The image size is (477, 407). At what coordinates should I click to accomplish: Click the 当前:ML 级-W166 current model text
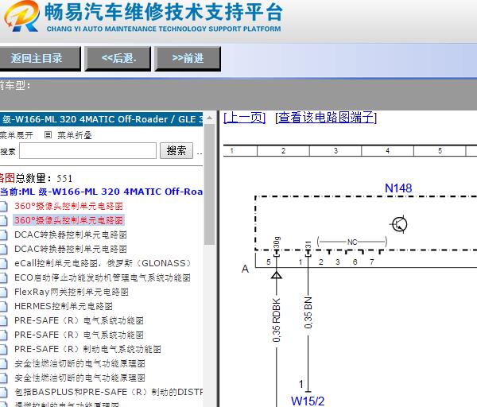pyautogui.click(x=101, y=192)
